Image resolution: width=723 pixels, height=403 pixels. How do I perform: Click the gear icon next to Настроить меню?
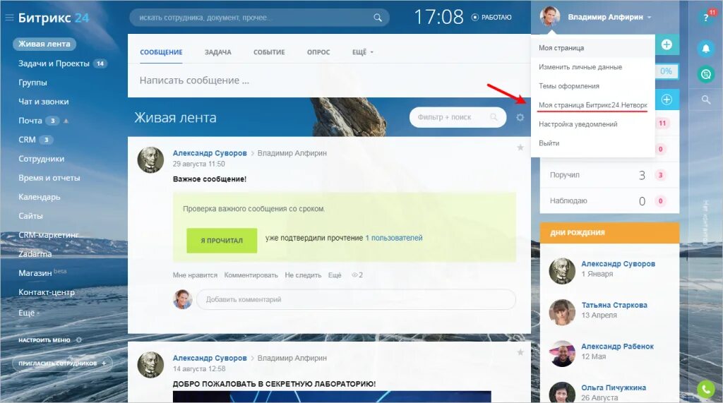tap(79, 339)
